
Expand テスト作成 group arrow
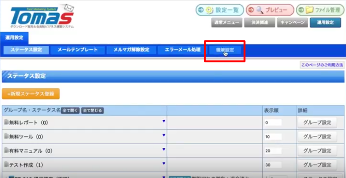pos(164,163)
